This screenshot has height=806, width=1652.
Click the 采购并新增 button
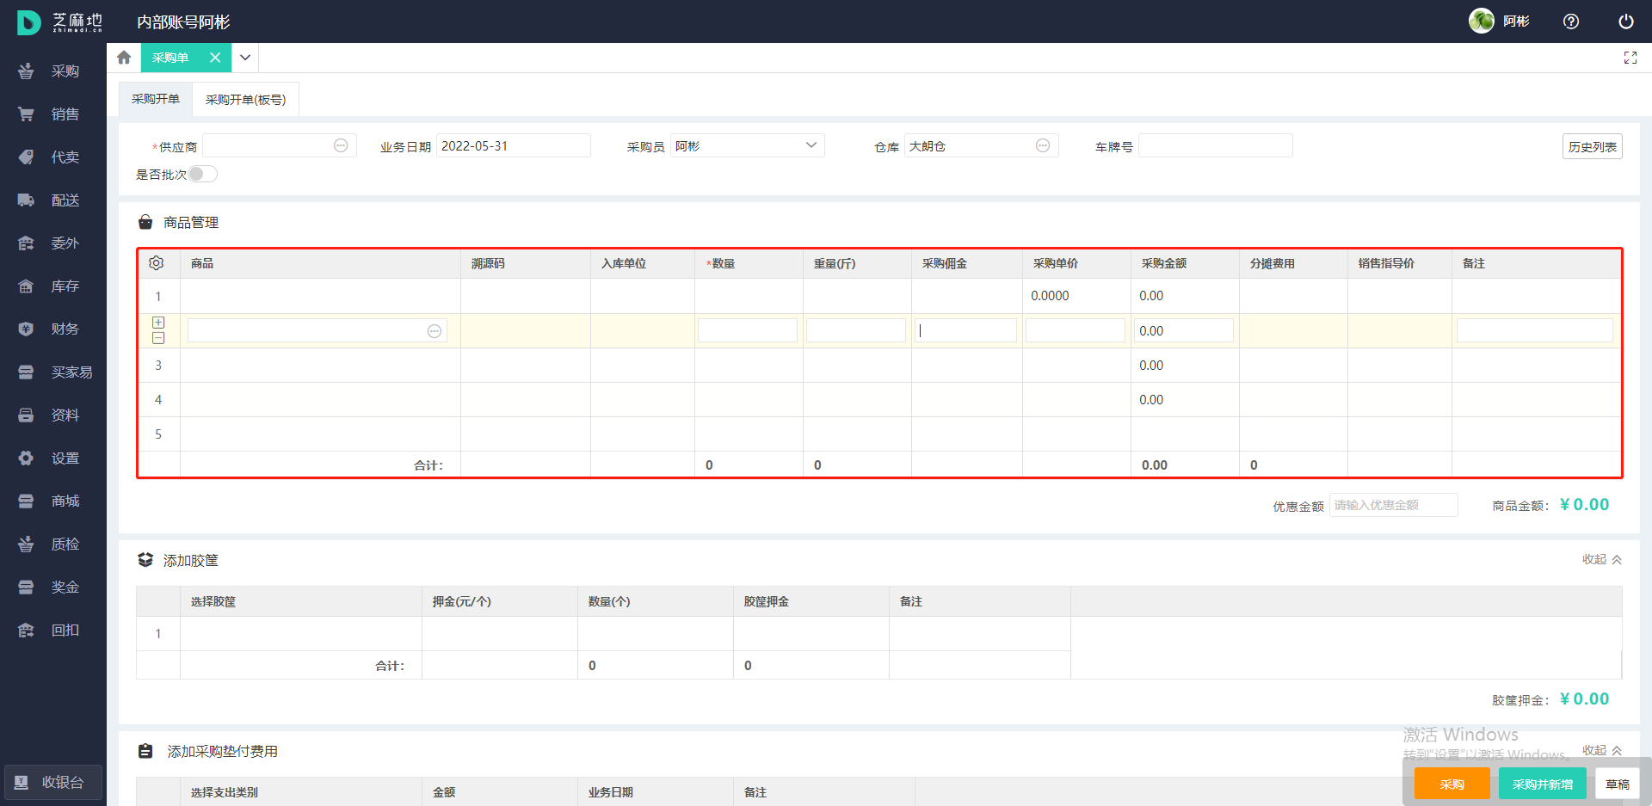point(1543,784)
